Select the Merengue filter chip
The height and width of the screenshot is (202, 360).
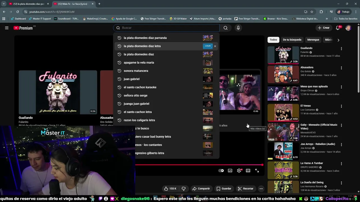pyautogui.click(x=313, y=40)
